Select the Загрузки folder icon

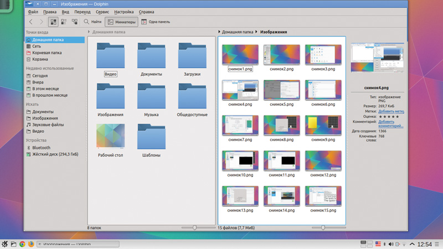click(x=192, y=55)
